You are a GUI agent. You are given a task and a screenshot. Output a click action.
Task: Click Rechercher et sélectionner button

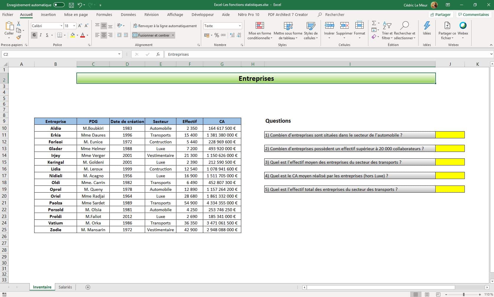pyautogui.click(x=404, y=30)
